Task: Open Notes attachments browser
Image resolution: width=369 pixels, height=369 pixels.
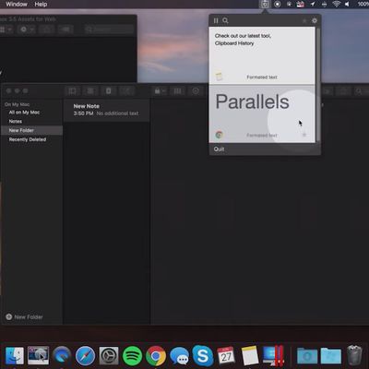Action: [x=90, y=91]
